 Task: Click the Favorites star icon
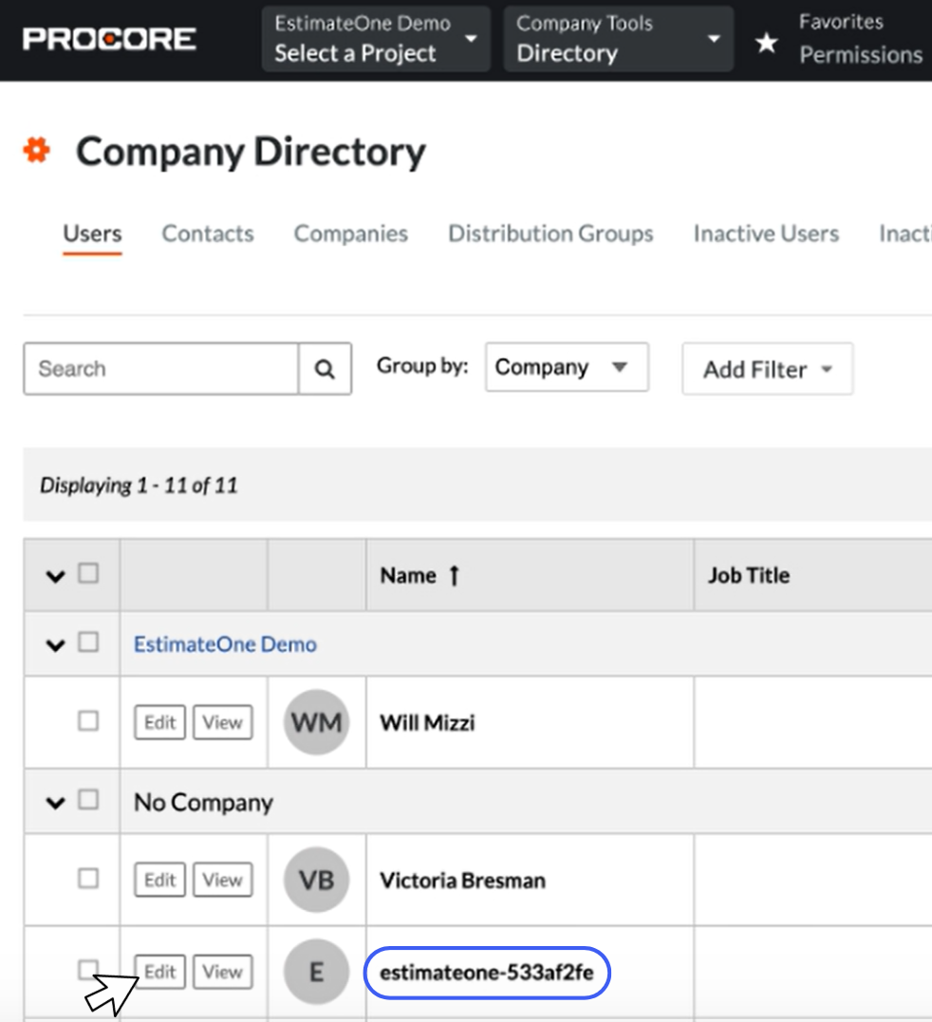767,43
